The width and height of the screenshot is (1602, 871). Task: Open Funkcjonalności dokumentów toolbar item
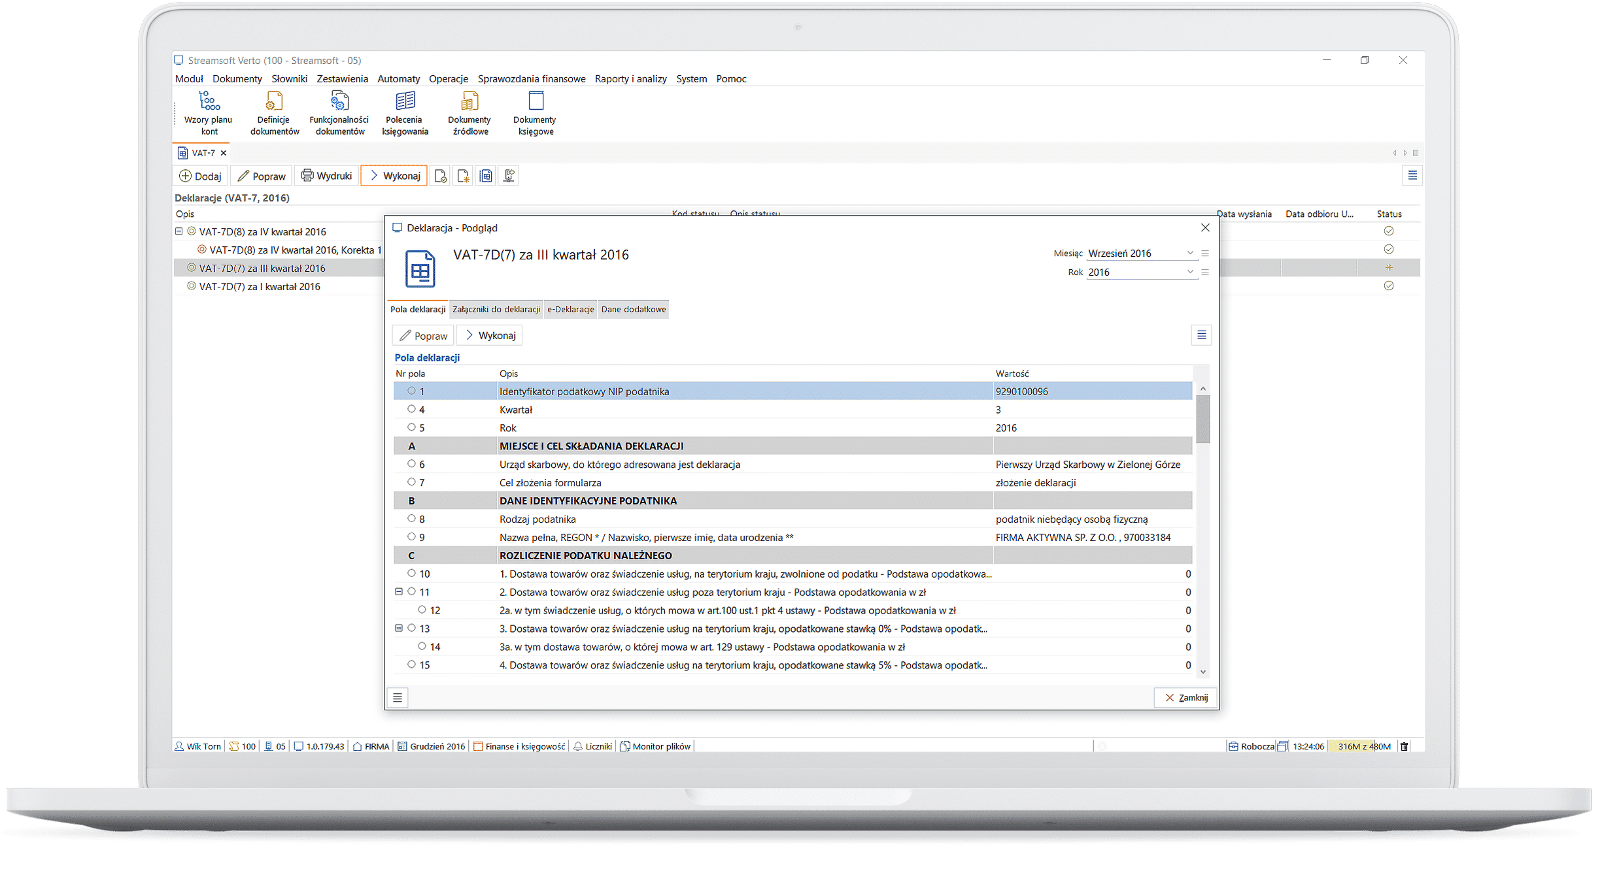(x=339, y=113)
